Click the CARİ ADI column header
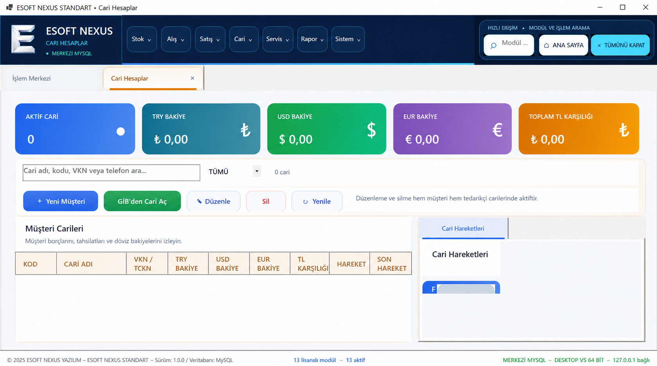 [x=92, y=264]
